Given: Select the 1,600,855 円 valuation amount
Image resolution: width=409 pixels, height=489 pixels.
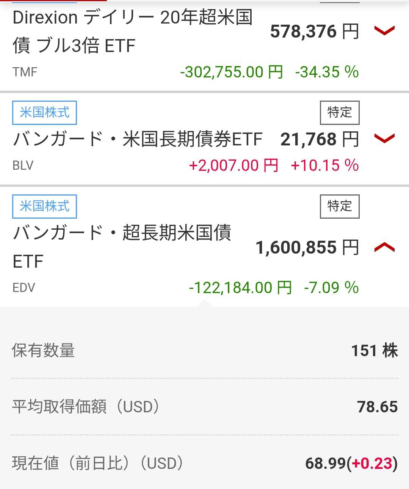Looking at the screenshot, I should 307,248.
